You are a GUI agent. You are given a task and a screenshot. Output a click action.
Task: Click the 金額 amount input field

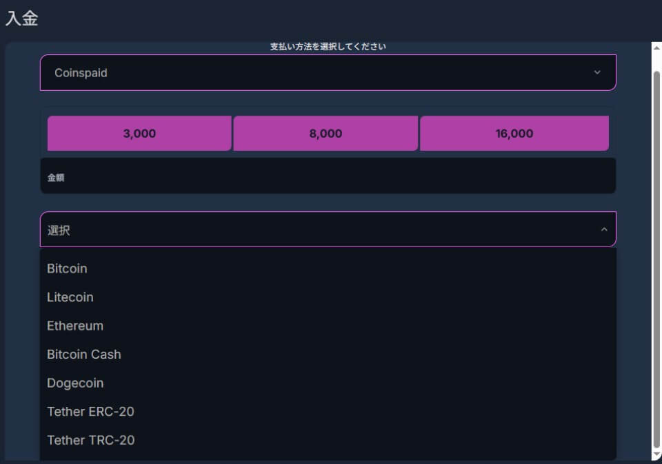pos(328,176)
